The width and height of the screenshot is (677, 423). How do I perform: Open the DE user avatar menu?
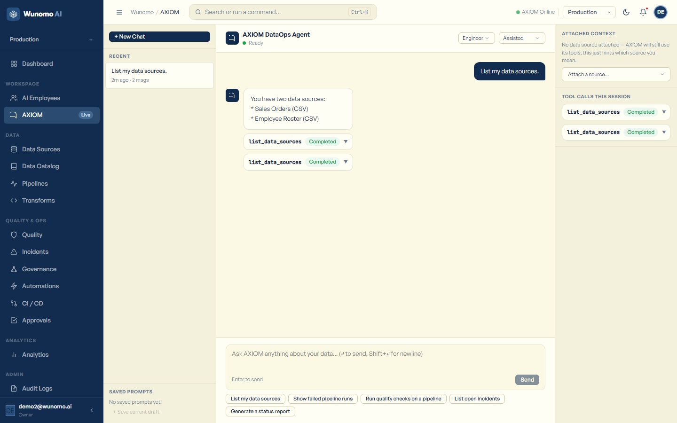pos(661,12)
